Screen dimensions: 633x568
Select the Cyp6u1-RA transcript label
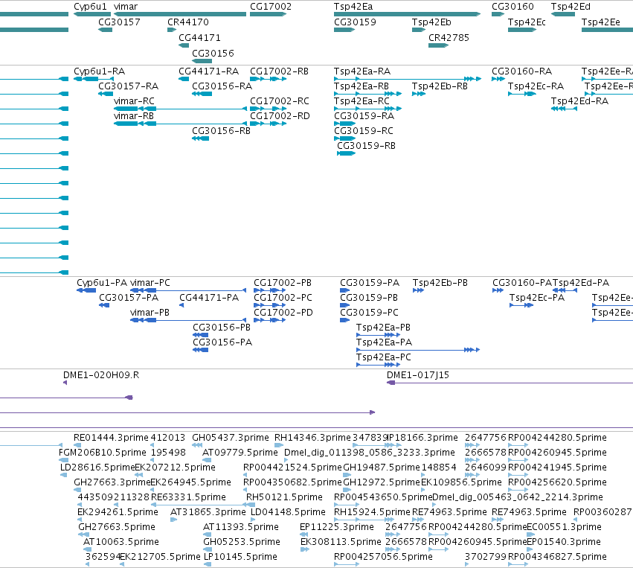pos(100,71)
